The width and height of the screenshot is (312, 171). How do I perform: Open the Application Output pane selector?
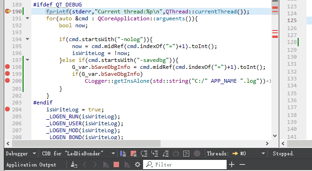[31, 165]
